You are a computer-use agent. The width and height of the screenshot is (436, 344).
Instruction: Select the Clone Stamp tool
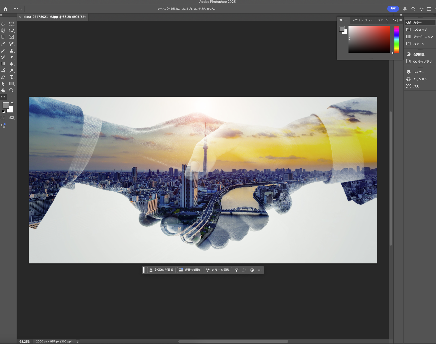click(x=11, y=50)
